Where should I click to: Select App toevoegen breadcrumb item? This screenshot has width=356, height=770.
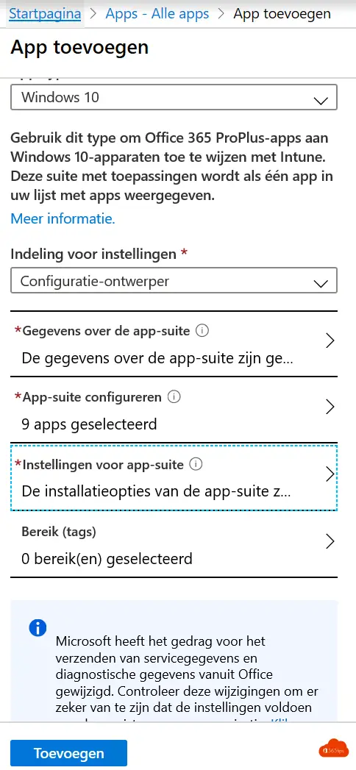pos(282,13)
